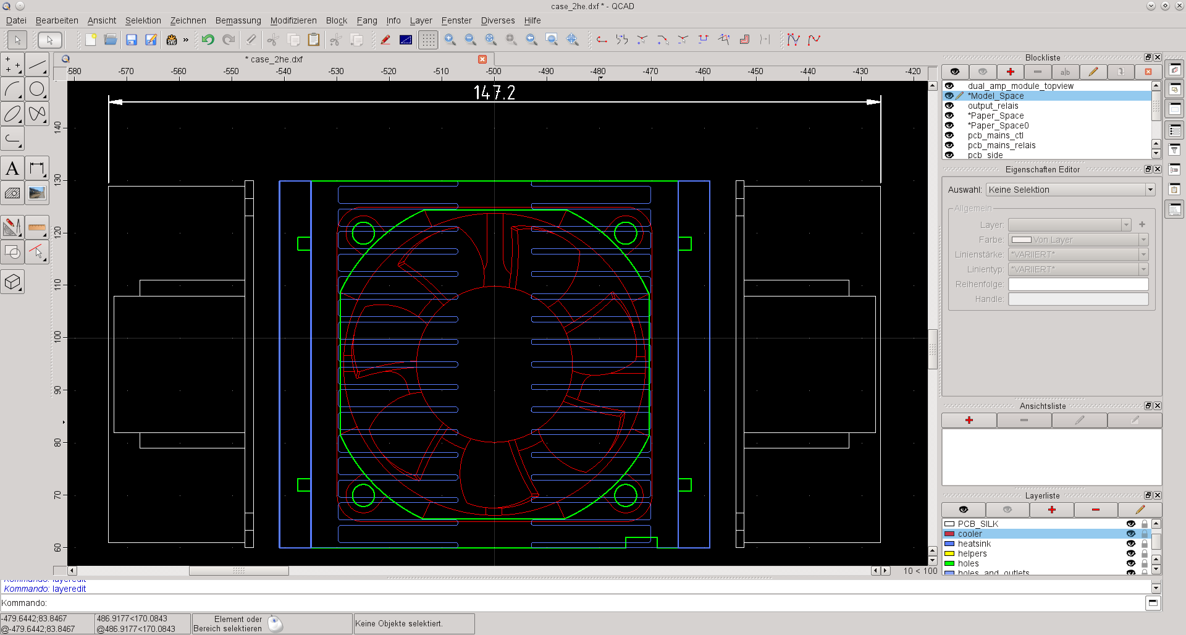1186x635 pixels.
Task: Toggle the grid display button
Action: point(428,40)
